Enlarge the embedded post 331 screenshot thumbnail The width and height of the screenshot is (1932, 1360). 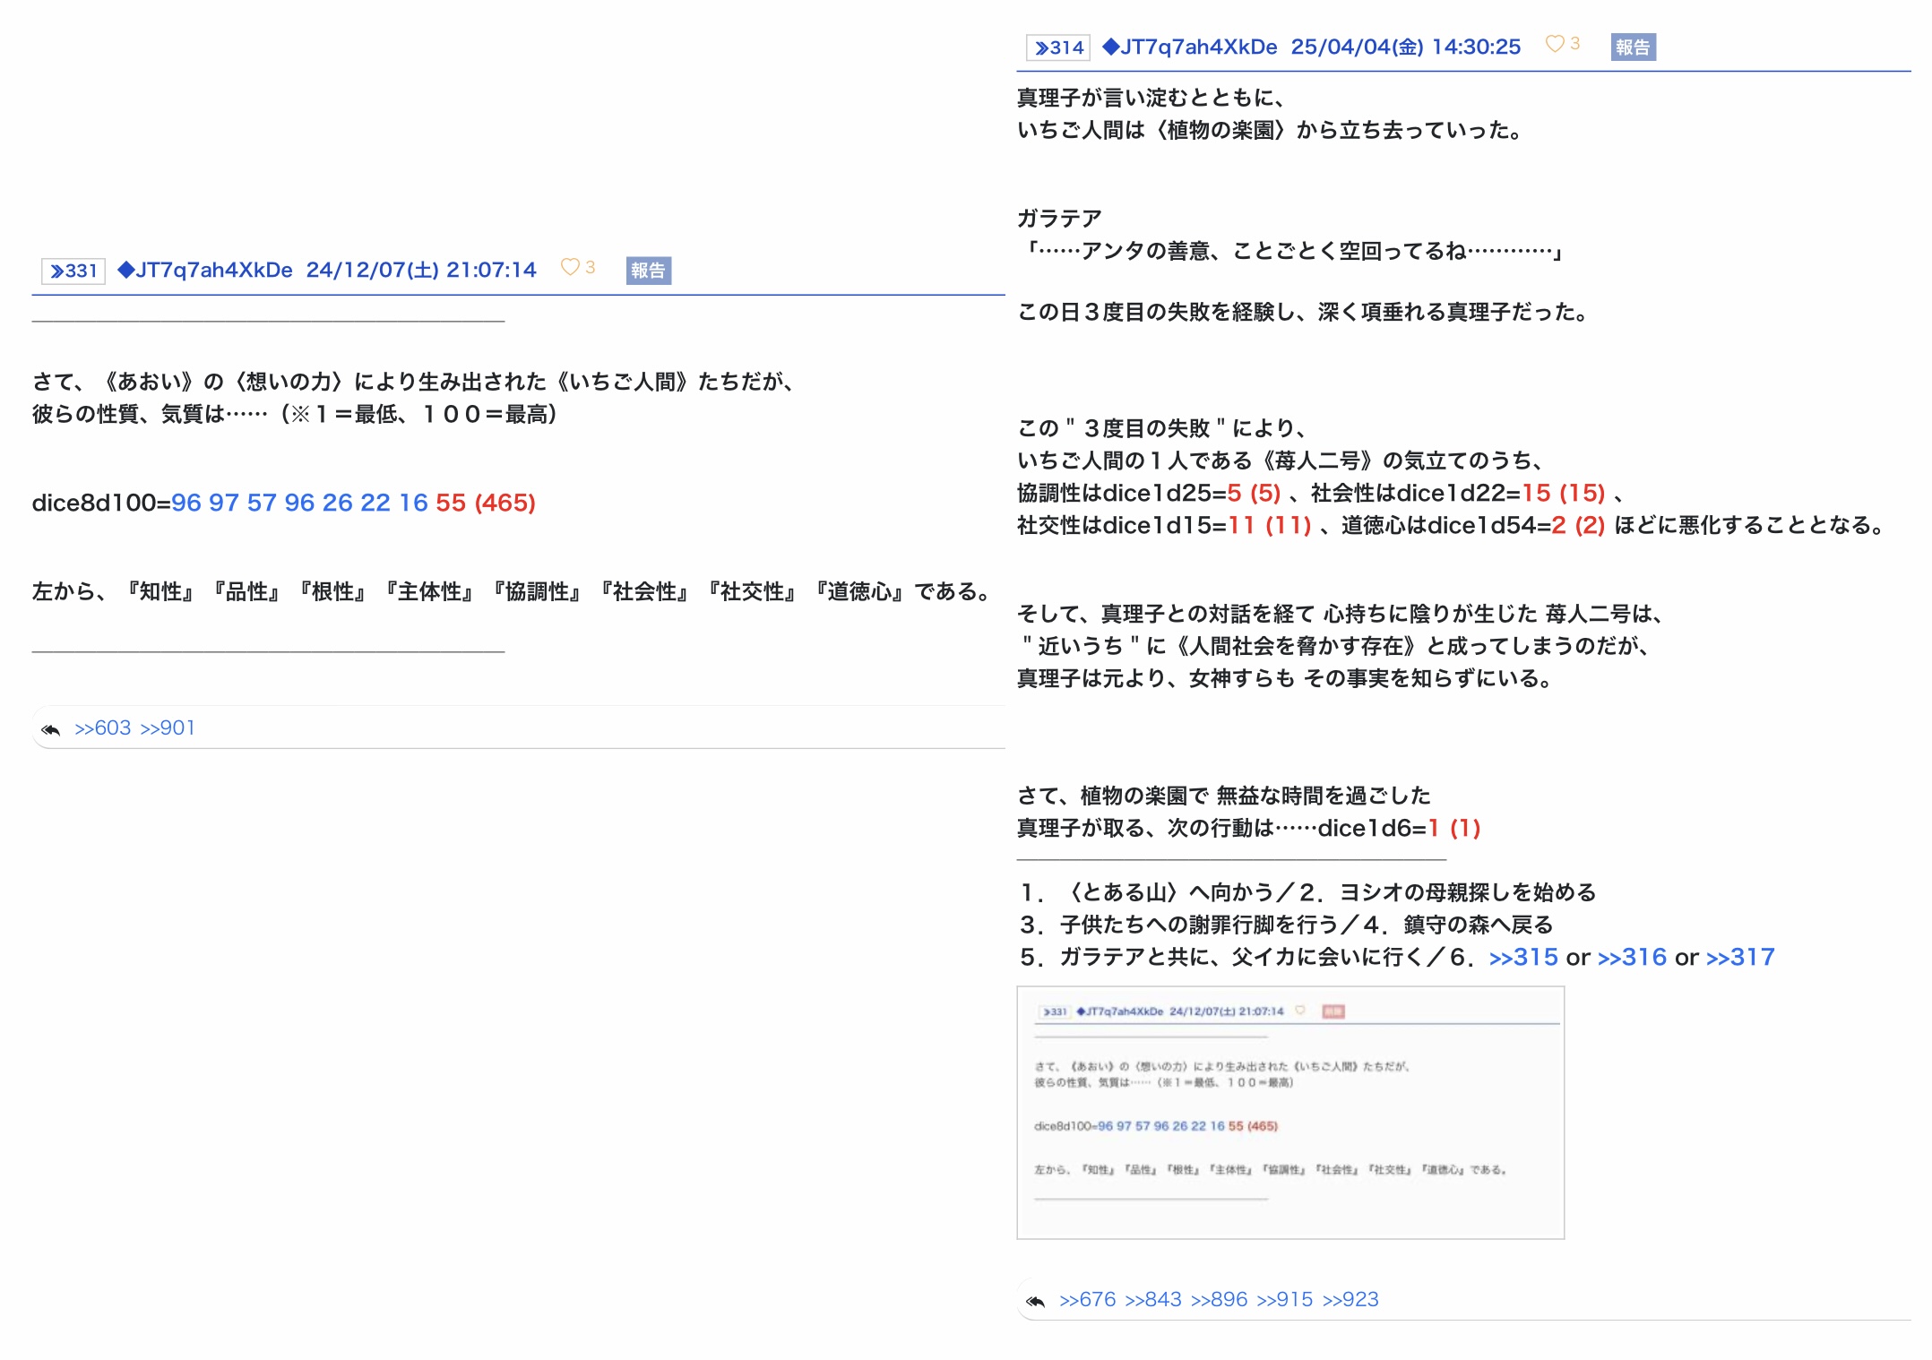(x=1290, y=1113)
